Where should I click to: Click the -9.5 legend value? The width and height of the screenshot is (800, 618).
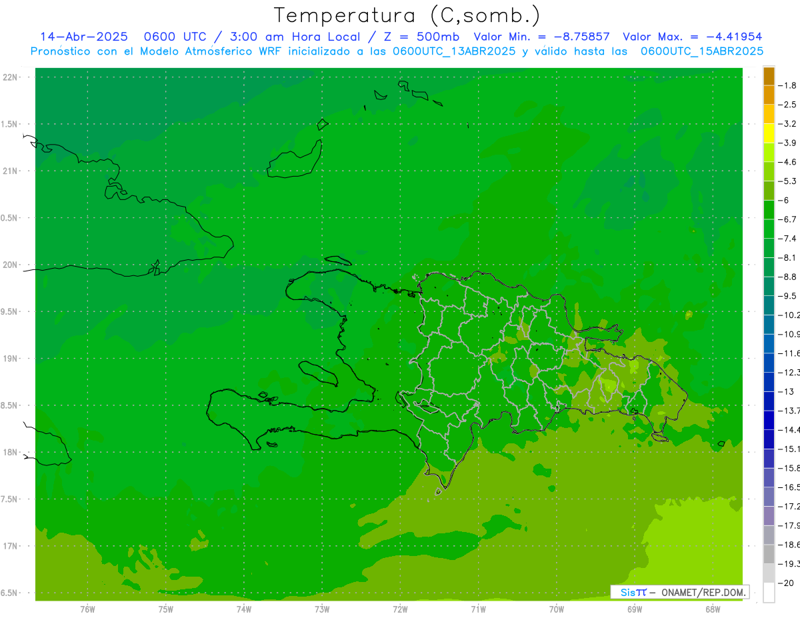click(x=789, y=296)
